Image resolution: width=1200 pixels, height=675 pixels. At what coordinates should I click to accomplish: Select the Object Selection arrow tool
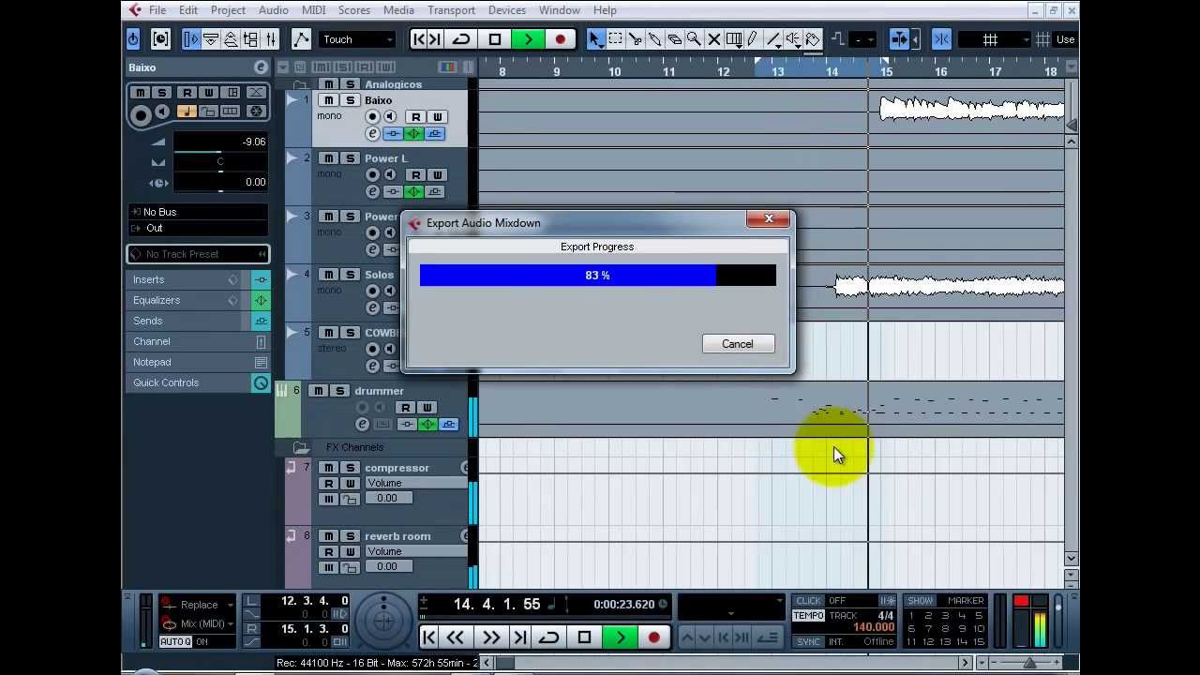point(595,39)
